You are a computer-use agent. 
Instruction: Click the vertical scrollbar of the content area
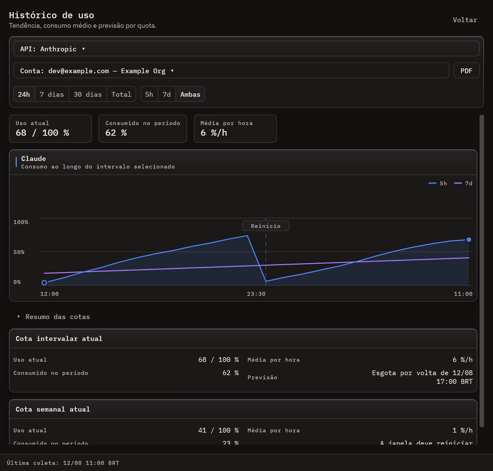[482, 271]
